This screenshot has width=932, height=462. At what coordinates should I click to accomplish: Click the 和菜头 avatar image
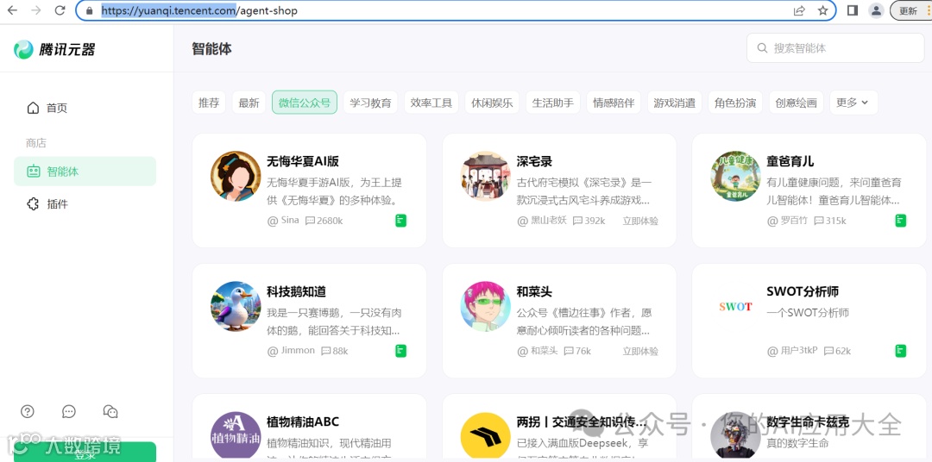pyautogui.click(x=486, y=306)
